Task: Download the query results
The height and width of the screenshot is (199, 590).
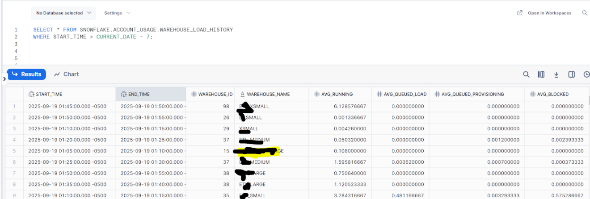Action: (x=556, y=75)
